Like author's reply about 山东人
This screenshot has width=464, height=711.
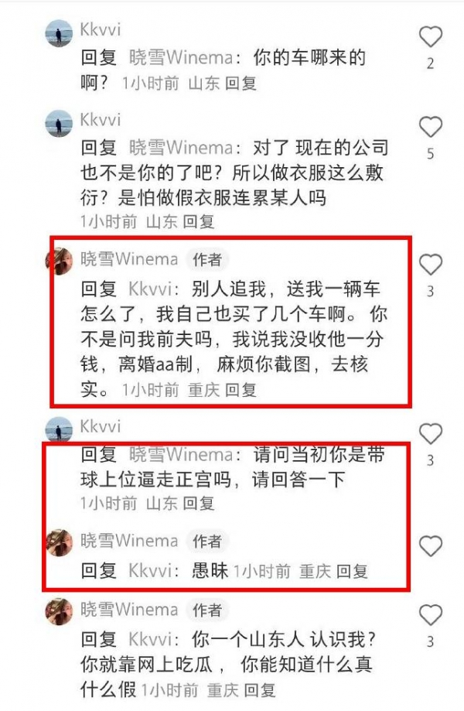point(430,615)
